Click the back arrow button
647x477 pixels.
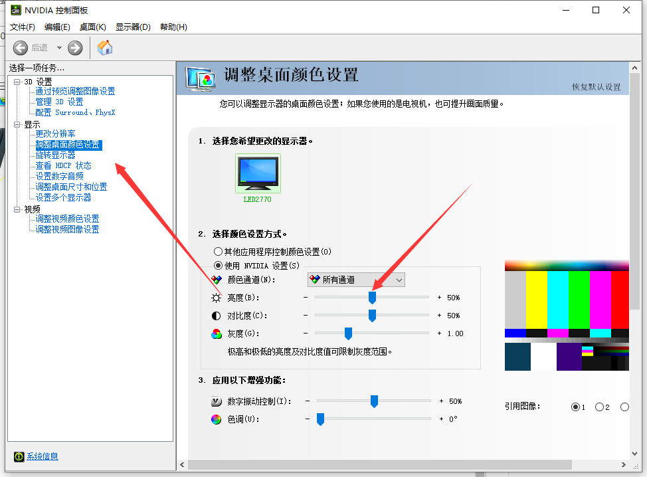[21, 48]
